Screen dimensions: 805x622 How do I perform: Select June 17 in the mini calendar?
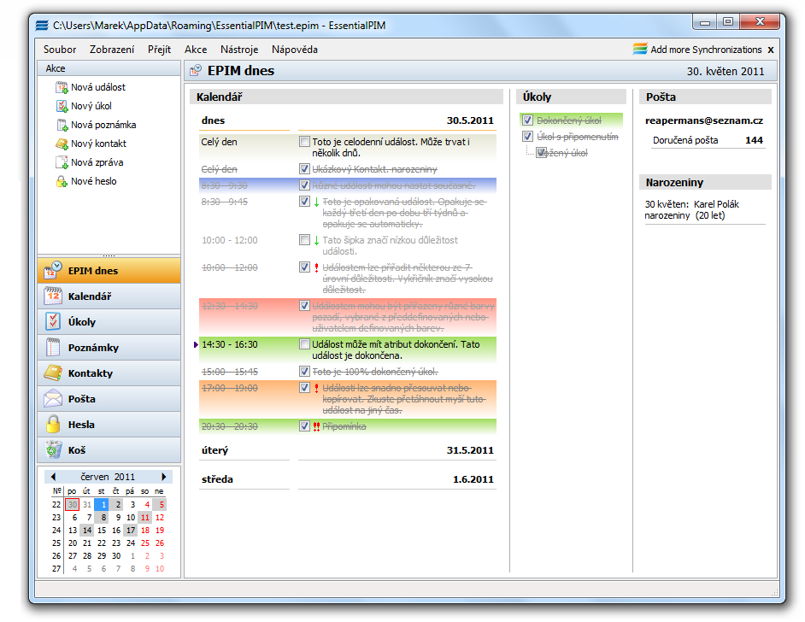tap(131, 530)
